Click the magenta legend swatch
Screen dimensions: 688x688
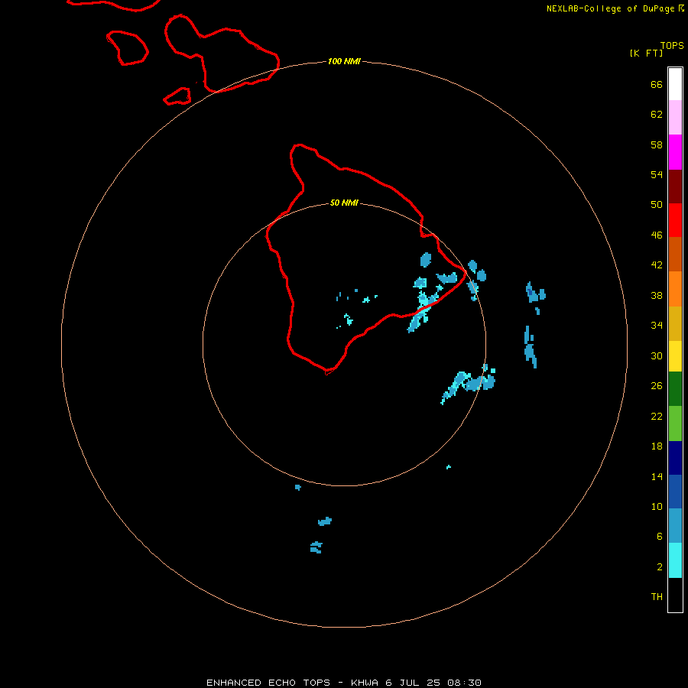click(x=675, y=152)
